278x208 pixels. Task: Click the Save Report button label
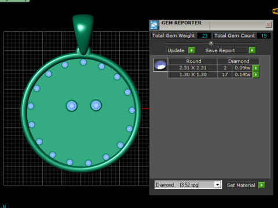(x=226, y=50)
